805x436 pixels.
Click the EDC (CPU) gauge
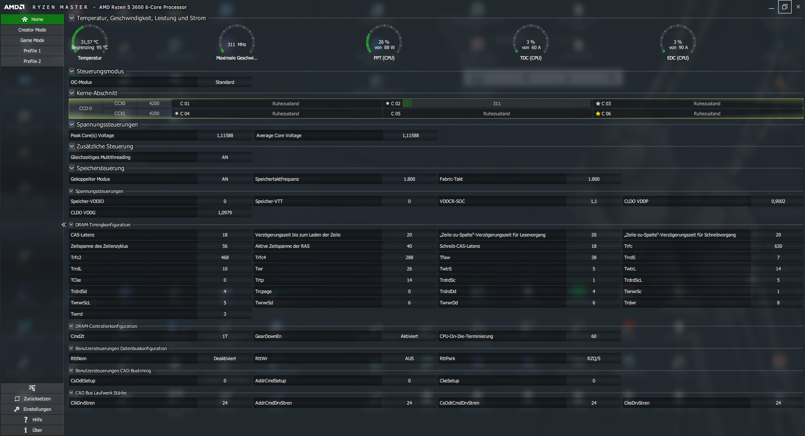click(x=678, y=42)
